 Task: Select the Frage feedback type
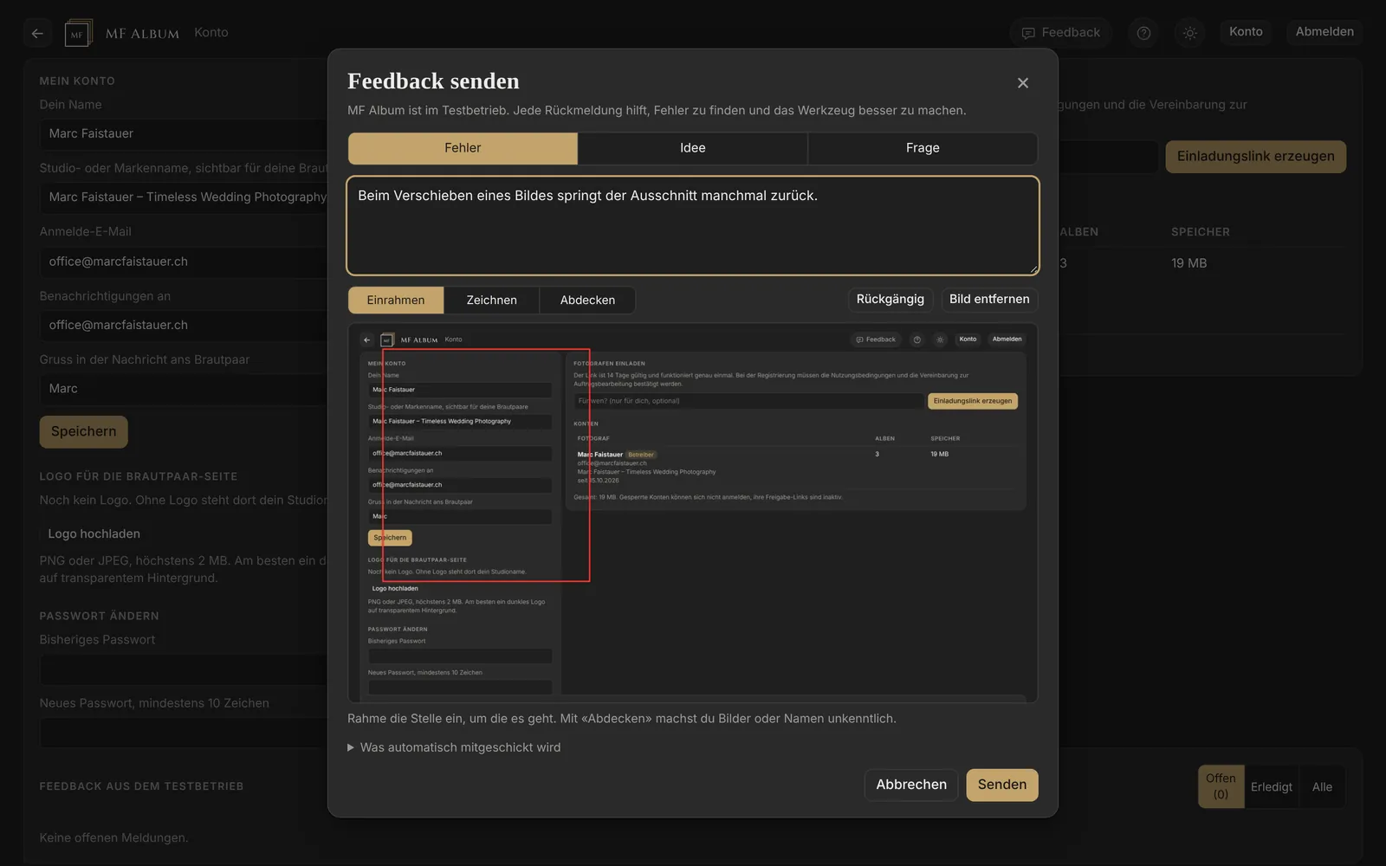tap(923, 148)
